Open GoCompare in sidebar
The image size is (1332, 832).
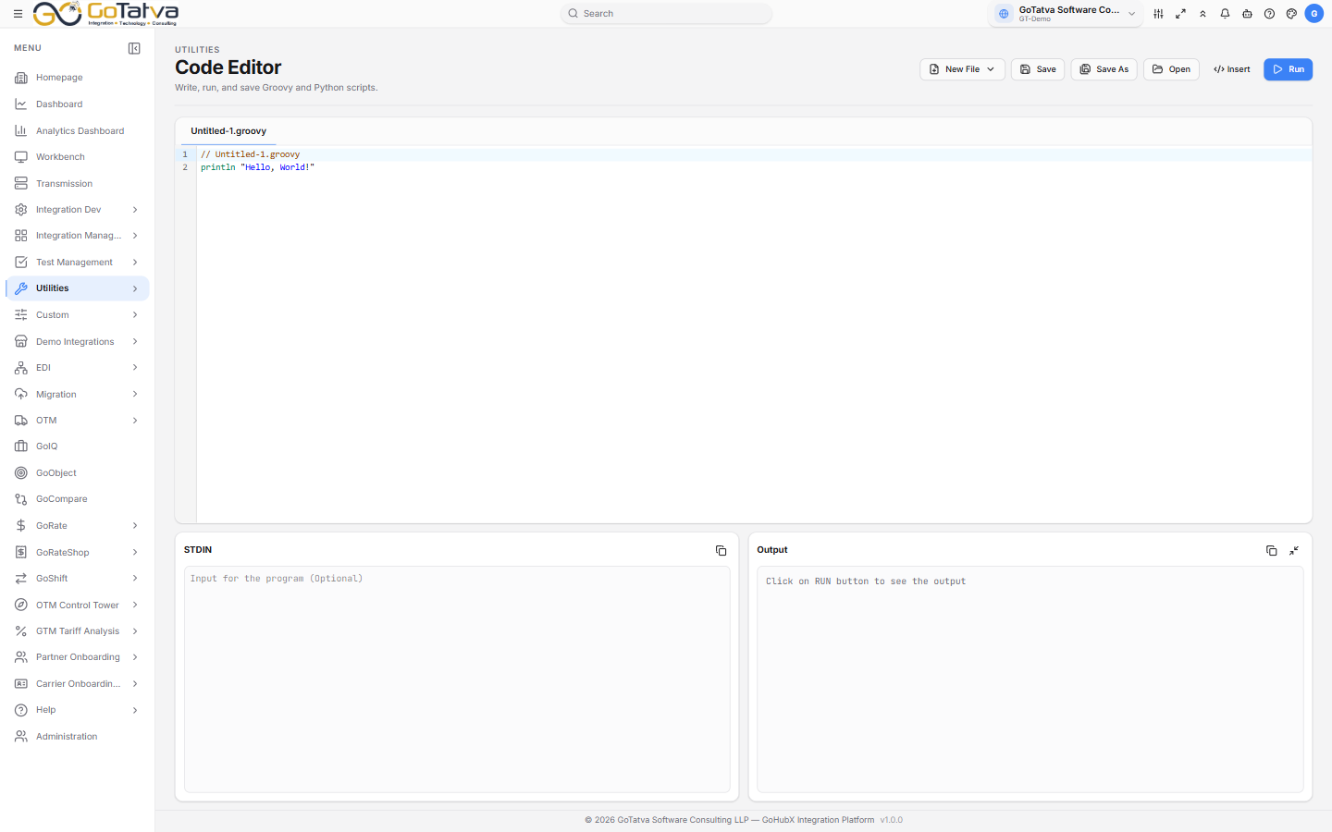78,499
